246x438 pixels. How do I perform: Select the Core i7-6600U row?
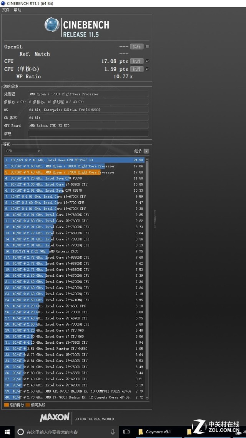tap(75, 361)
